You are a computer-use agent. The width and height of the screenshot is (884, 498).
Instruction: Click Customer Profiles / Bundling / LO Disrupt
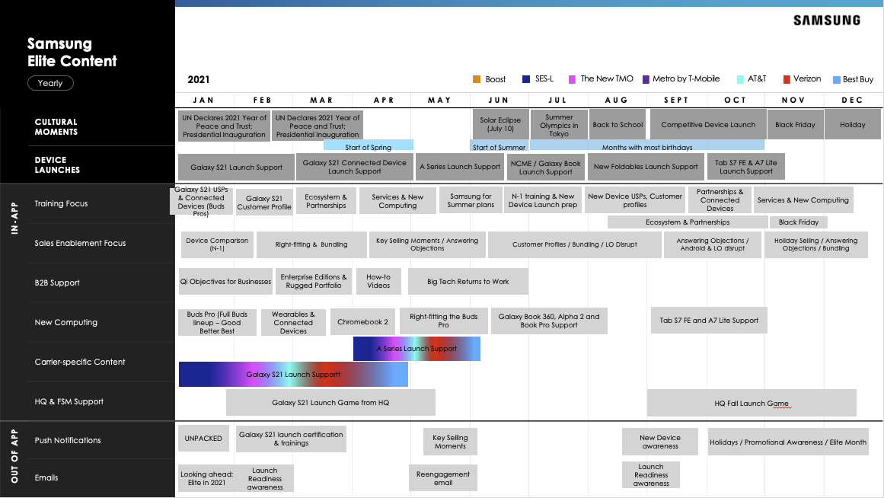575,244
